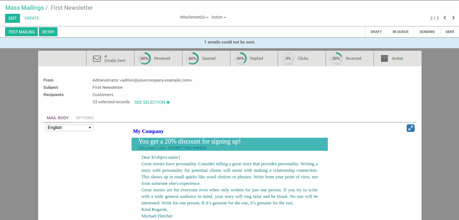Click the discount code 45A9E77DGW8455
Image resolution: width=459 pixels, height=220 pixels.
point(187,148)
